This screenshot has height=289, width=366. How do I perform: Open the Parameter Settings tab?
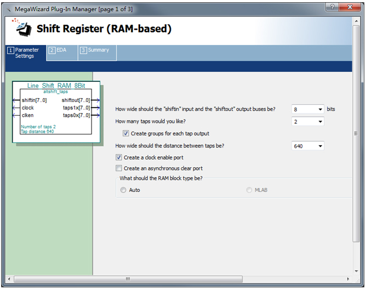coord(26,53)
